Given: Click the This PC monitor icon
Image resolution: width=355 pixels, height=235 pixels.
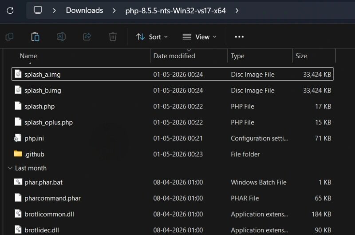Looking at the screenshot, I should (x=38, y=10).
